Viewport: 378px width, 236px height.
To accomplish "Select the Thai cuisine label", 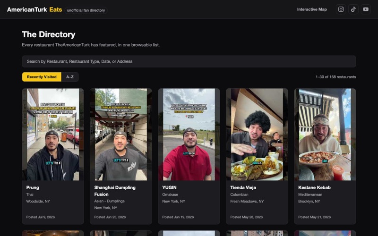I will (x=30, y=194).
